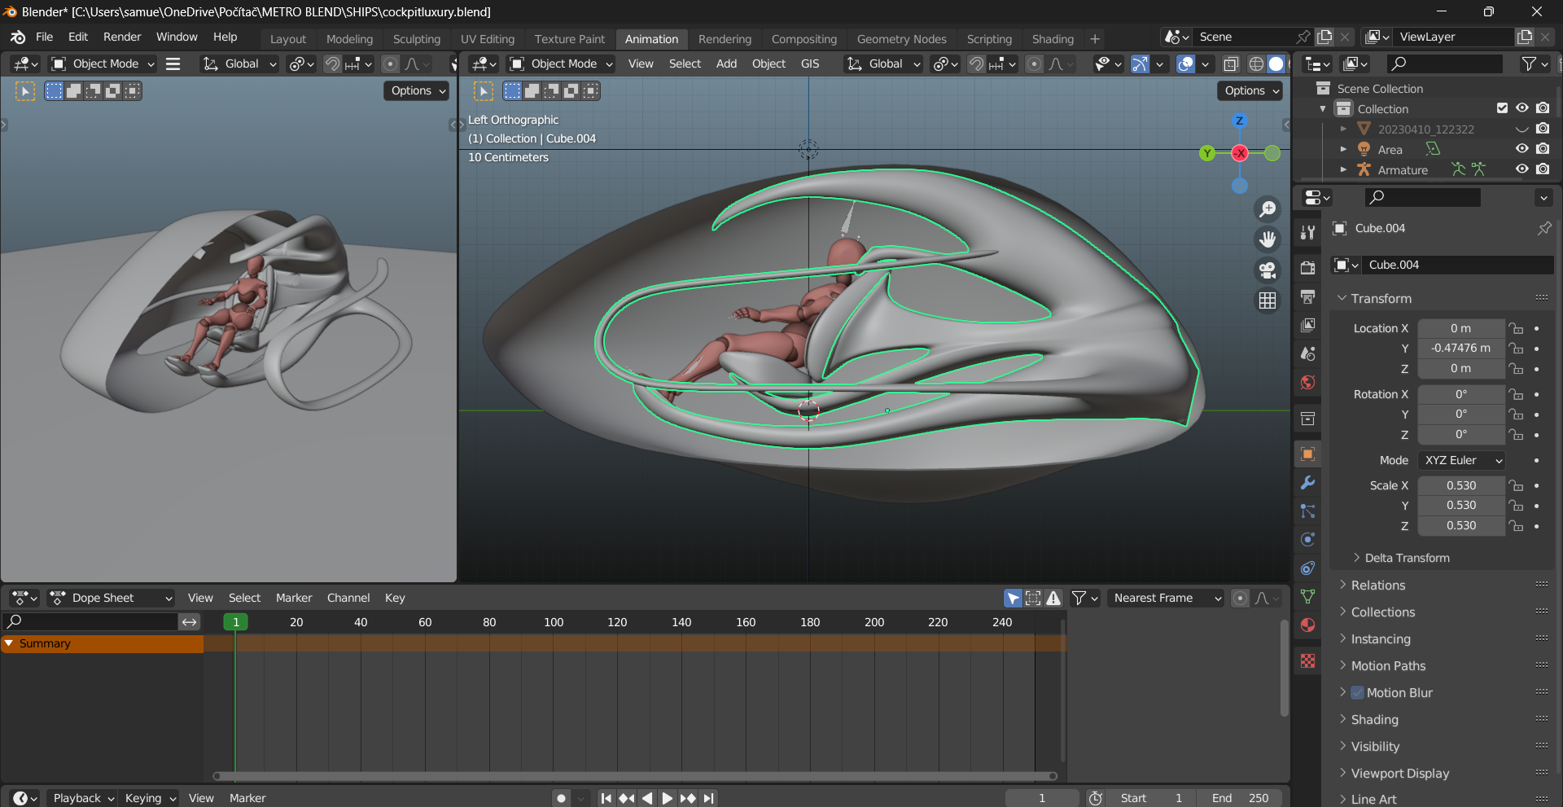Click the zoom magnifier viewport gizmo

pos(1267,209)
